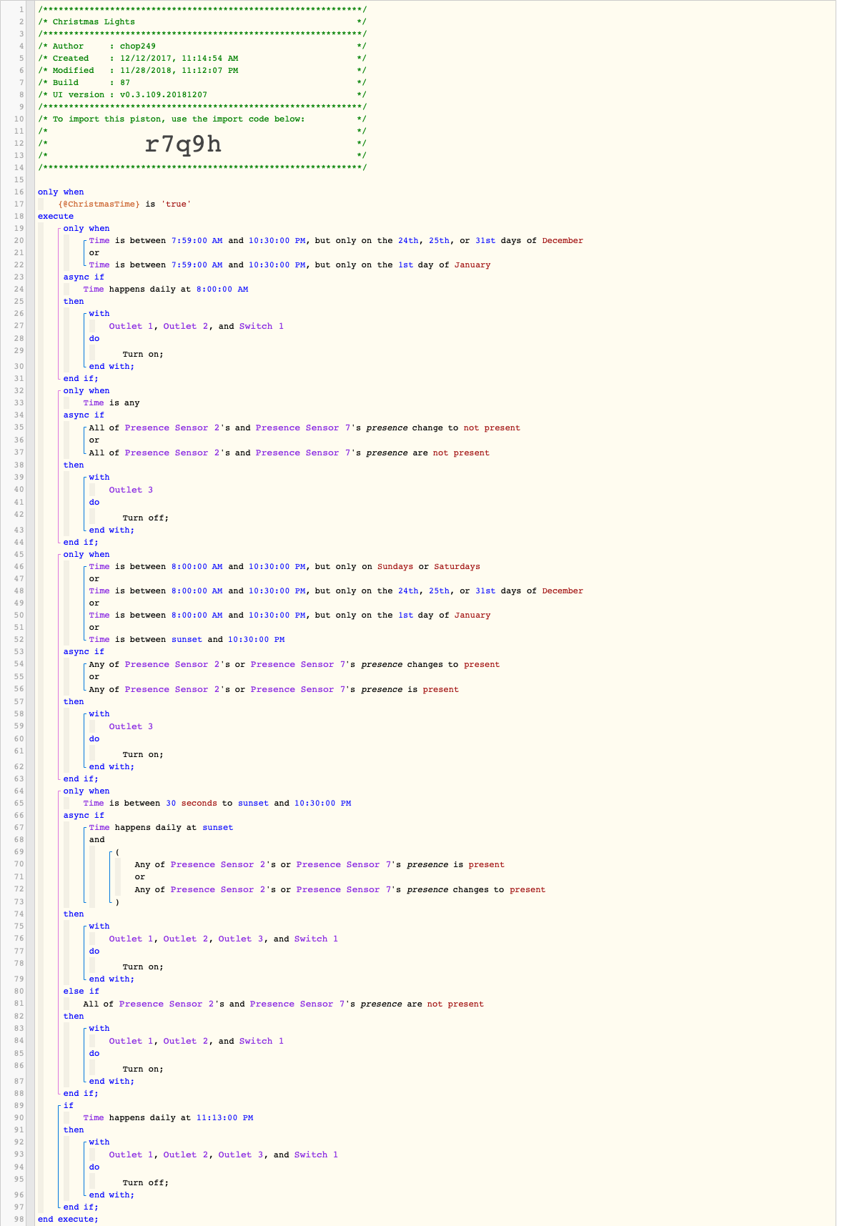The height and width of the screenshot is (1226, 842).
Task: Click '8:00:00 AM' in the daily trigger
Action: pos(222,289)
